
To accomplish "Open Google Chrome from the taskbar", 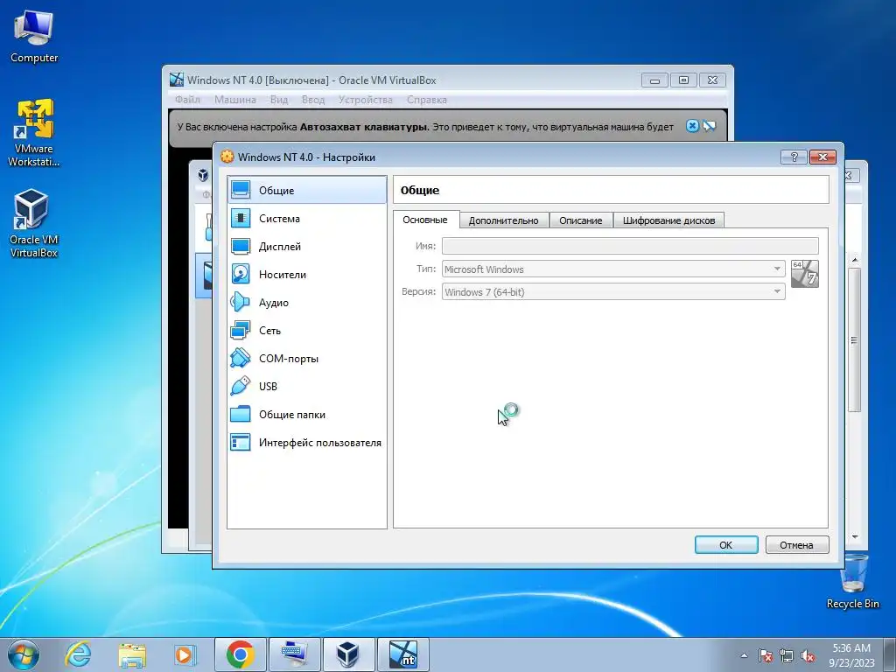I will pyautogui.click(x=240, y=654).
